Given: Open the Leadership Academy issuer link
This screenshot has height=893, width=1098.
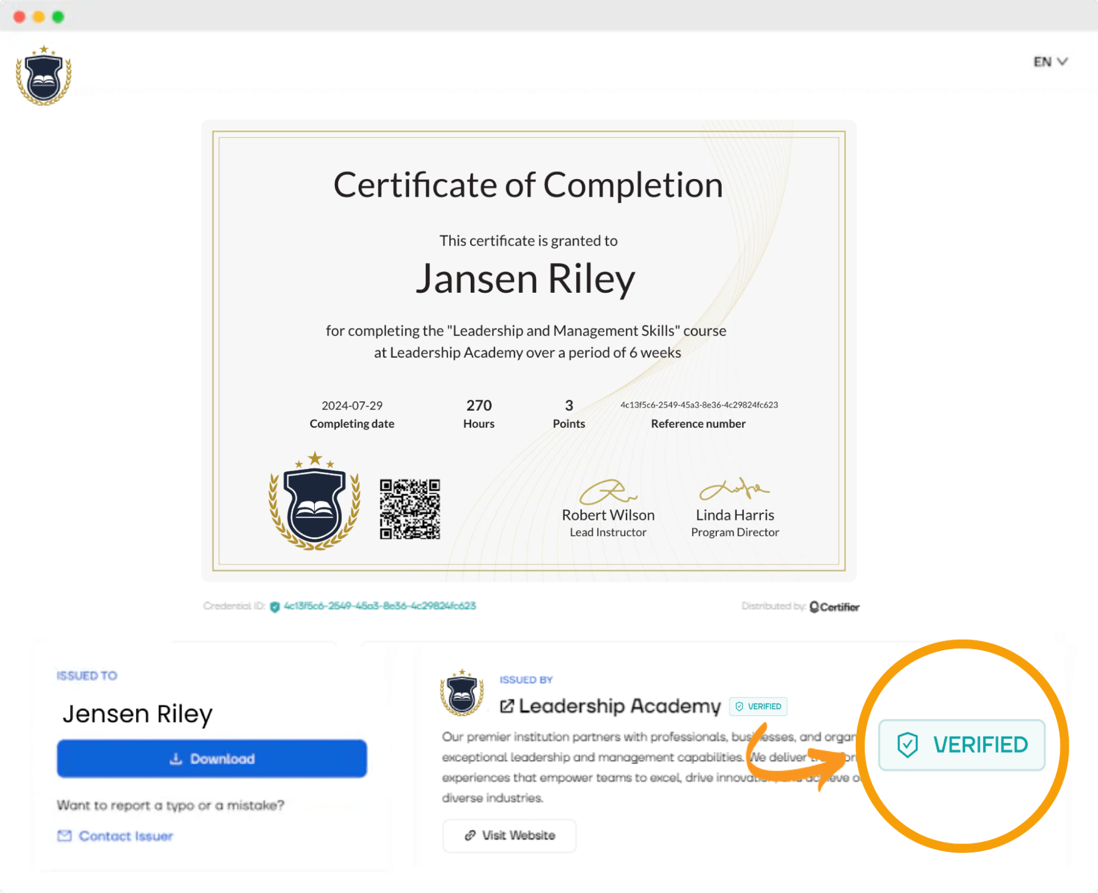Looking at the screenshot, I should (620, 706).
